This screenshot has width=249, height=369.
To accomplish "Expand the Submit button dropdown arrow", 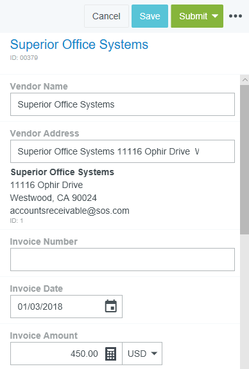I will point(215,16).
